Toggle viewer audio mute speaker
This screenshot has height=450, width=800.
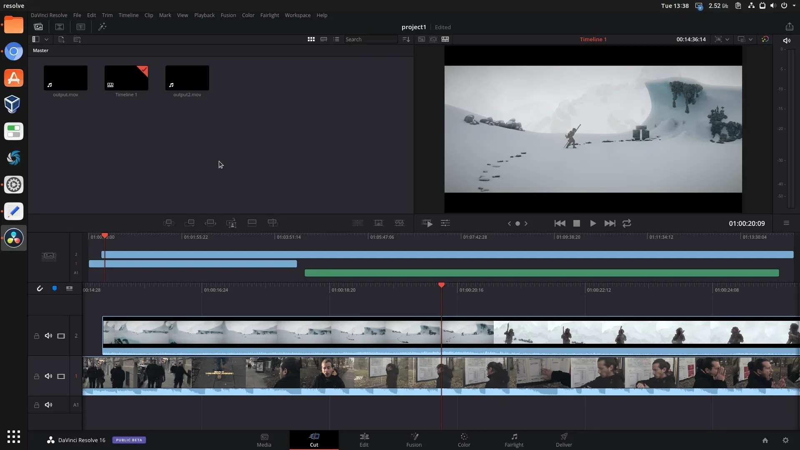coord(787,40)
